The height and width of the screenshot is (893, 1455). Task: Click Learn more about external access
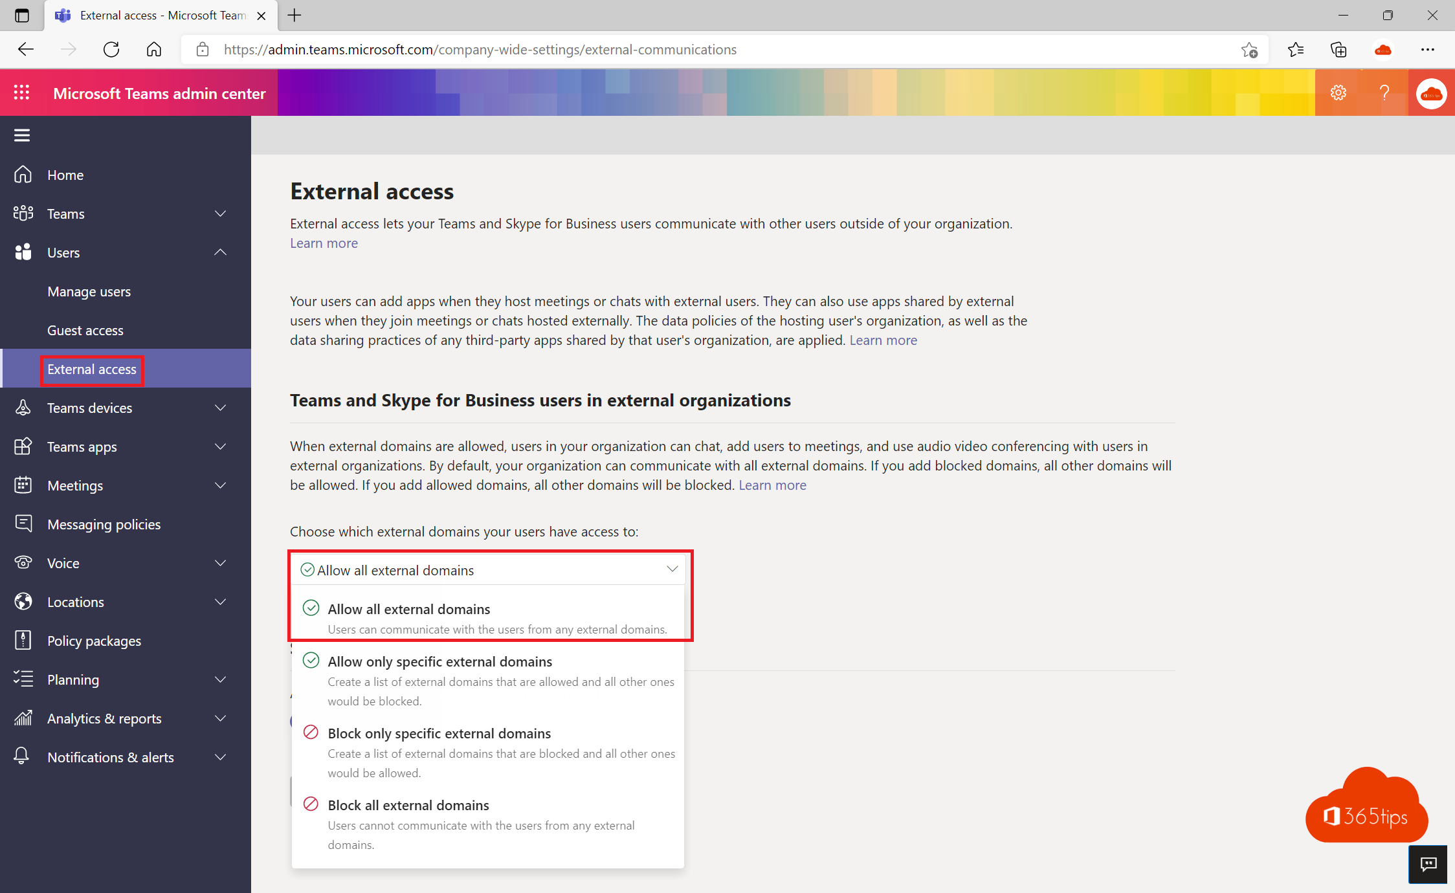click(324, 242)
